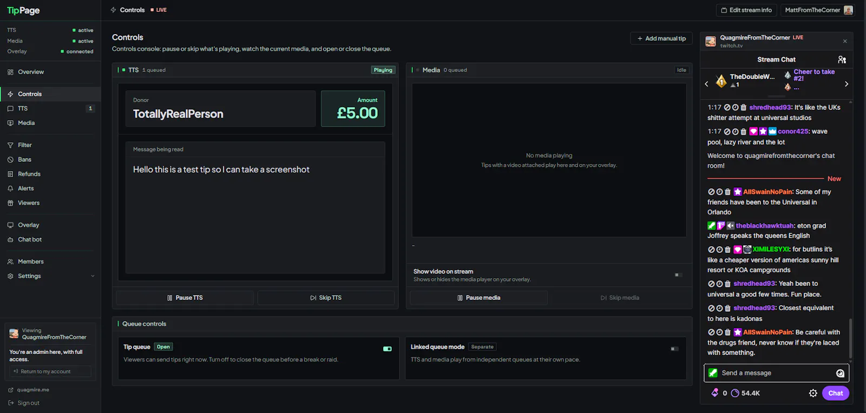Click username theblackhawktuah in chat

click(x=764, y=226)
